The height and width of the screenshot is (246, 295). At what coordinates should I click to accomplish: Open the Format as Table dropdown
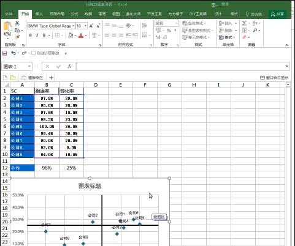(x=197, y=31)
